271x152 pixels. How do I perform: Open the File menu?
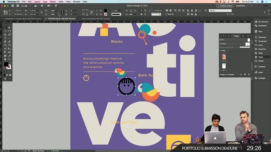click(x=24, y=2)
